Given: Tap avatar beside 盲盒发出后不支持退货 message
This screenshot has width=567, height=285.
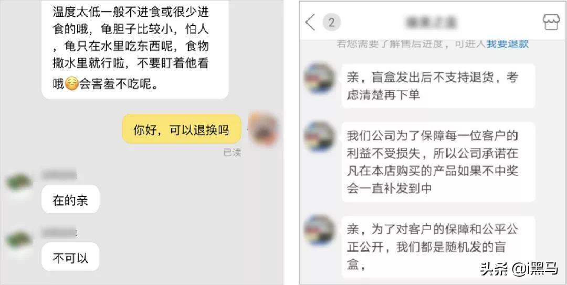Looking at the screenshot, I should 319,78.
